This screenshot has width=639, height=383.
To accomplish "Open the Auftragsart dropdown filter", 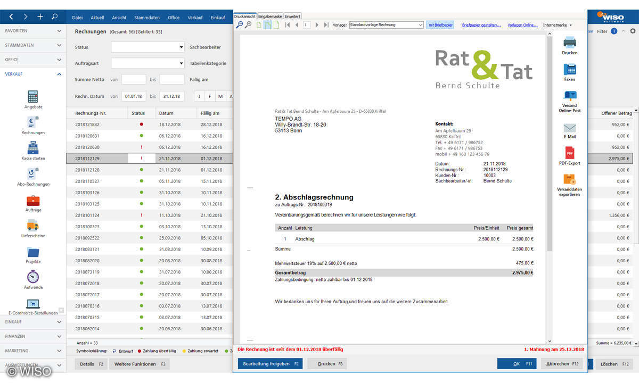I will pyautogui.click(x=148, y=63).
